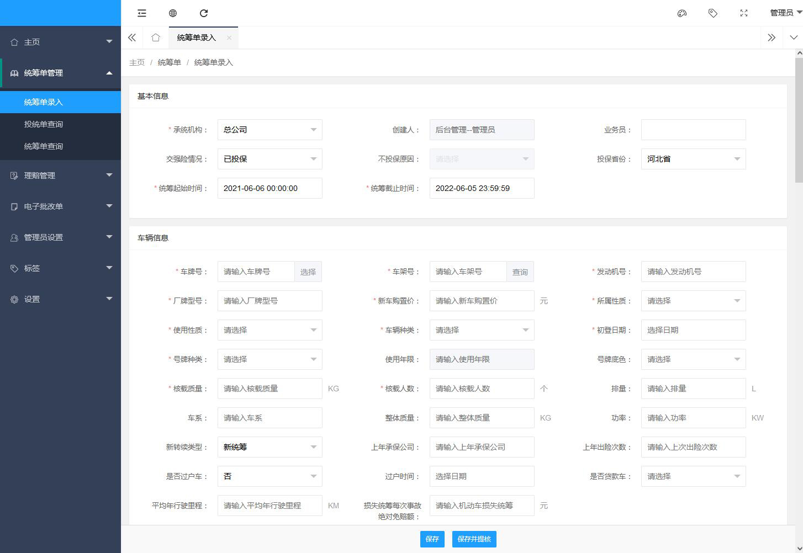Click the 业务员 input field
The width and height of the screenshot is (803, 553).
[x=694, y=130]
